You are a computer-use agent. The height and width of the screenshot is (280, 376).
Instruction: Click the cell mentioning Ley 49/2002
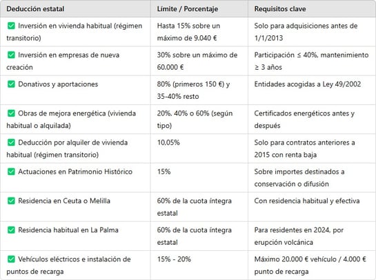[x=312, y=90]
